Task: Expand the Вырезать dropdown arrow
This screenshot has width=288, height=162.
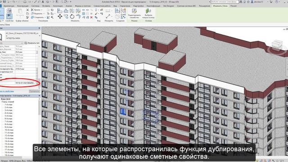Action: pos(44,13)
